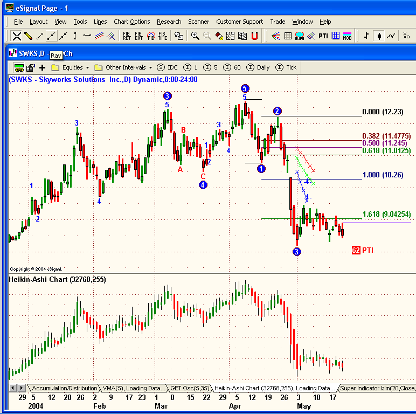Click the FIB TIME tool icon
Image resolution: width=416 pixels, height=414 pixels.
coord(162,36)
